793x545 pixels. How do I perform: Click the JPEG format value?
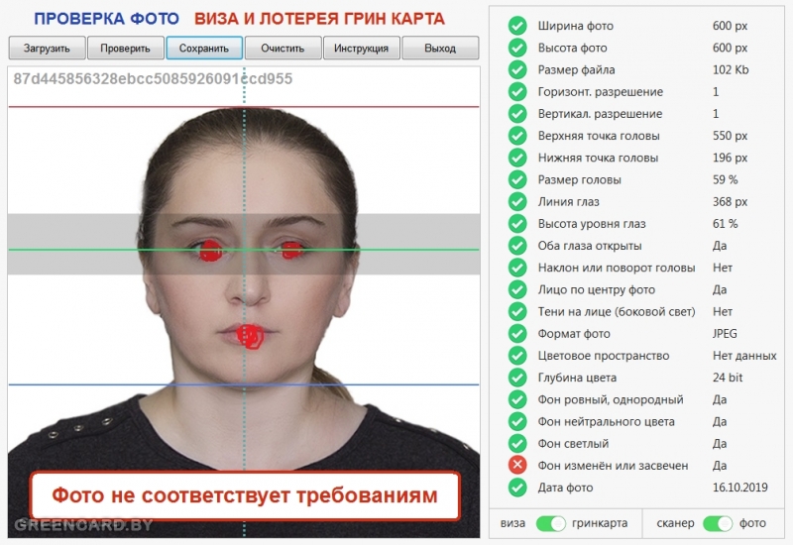coord(725,334)
